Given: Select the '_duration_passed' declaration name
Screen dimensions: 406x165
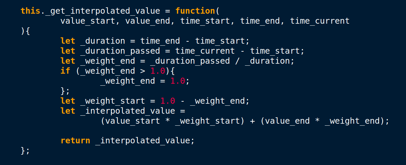Looking at the screenshot, I should [x=120, y=51].
